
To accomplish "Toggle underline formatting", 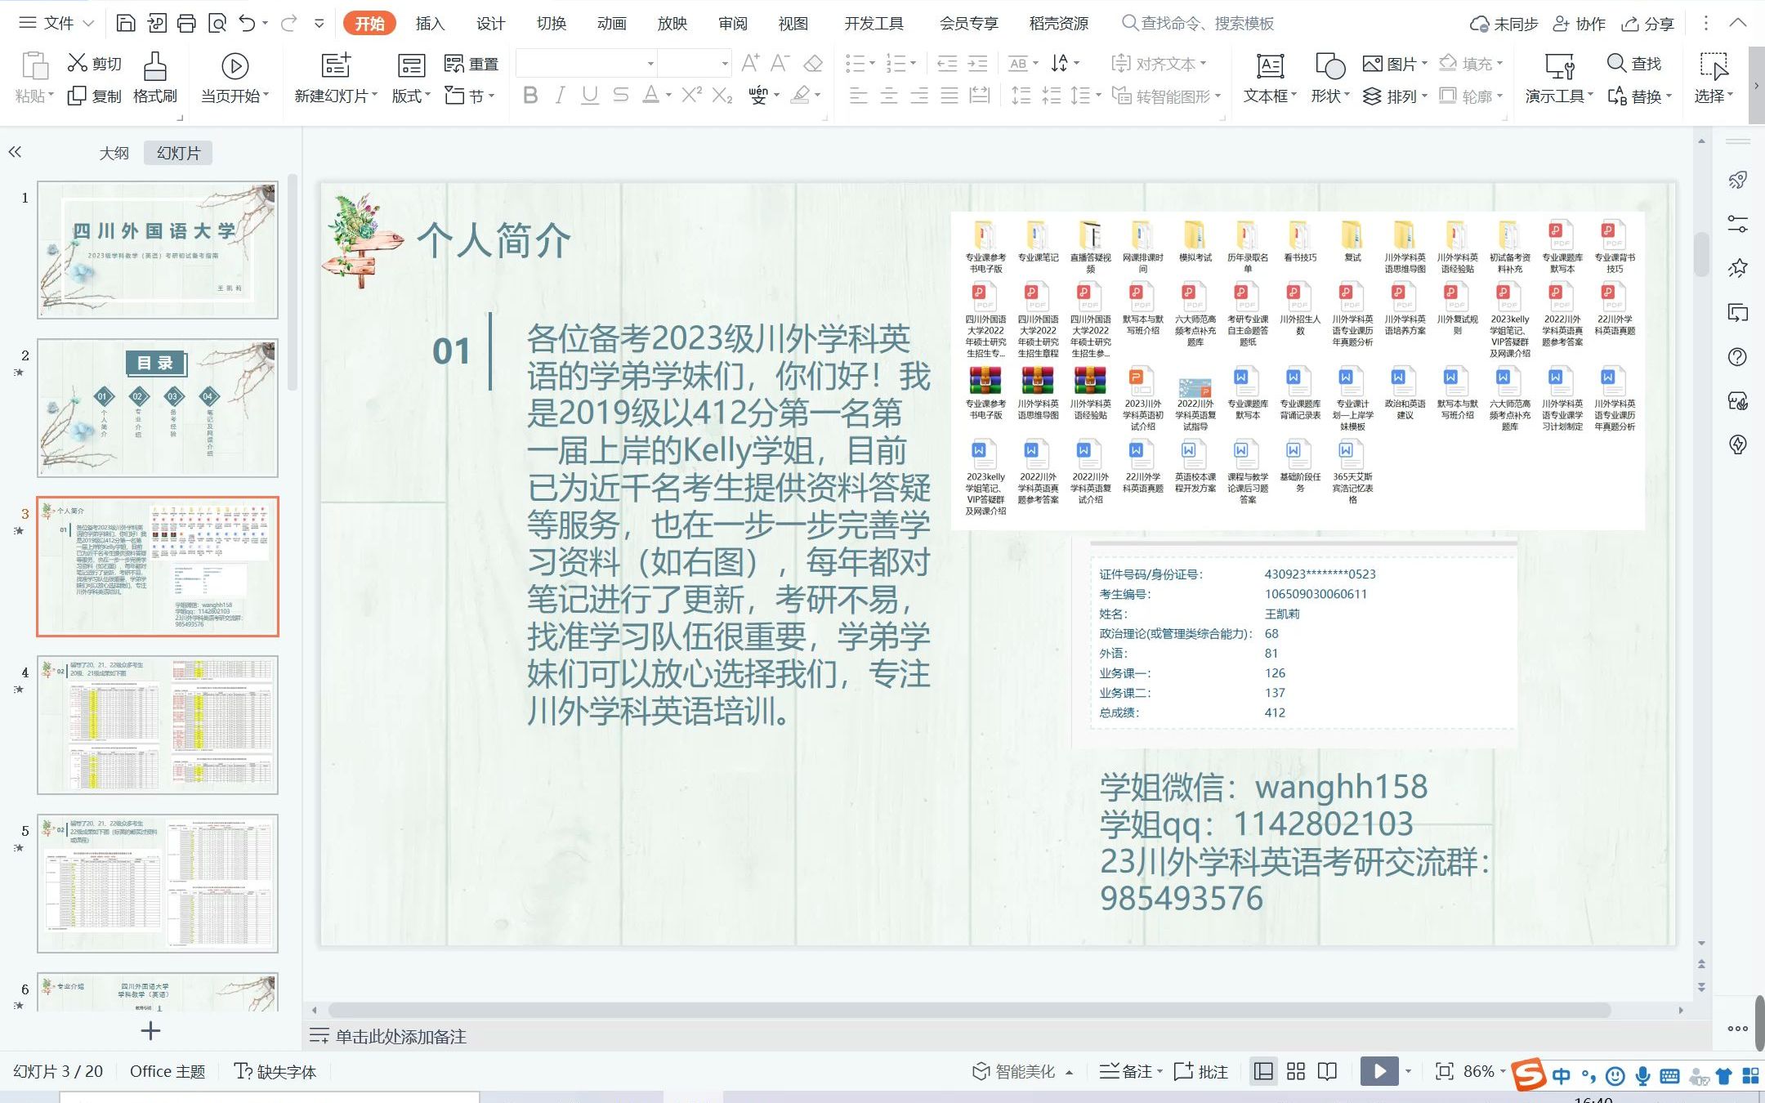I will coord(590,96).
